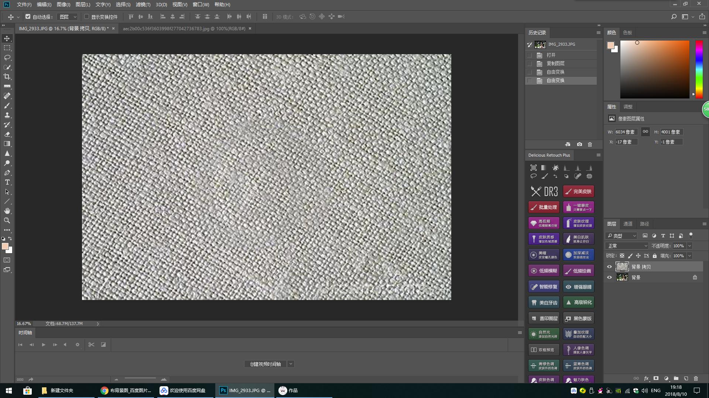Select the Lasso tool
Screen dimensions: 709x398
pos(7,57)
